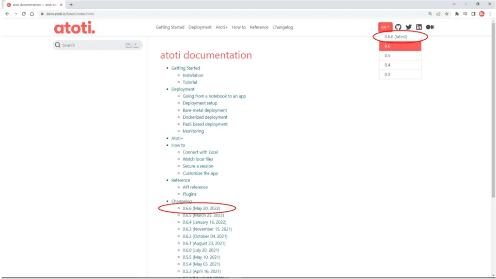Click the atoti logo
Screen dimensions: 496x279
[x=74, y=28]
